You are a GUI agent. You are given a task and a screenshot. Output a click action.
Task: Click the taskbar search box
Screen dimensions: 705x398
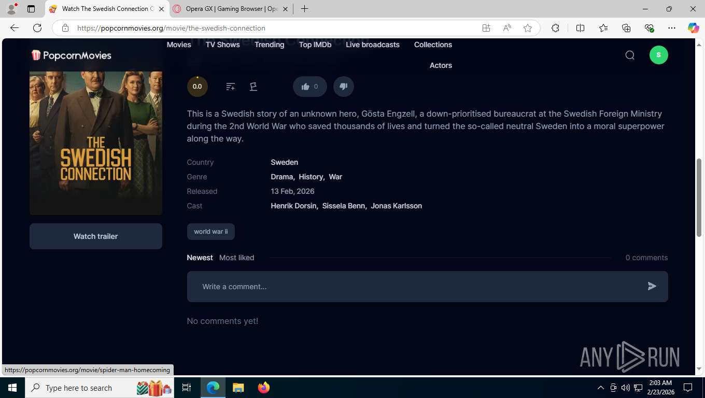[x=100, y=388]
